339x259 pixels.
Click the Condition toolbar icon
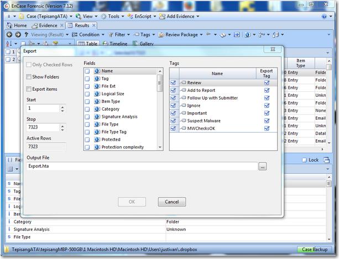(x=75, y=35)
